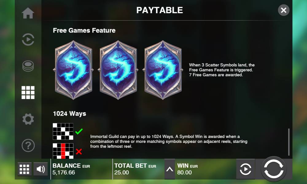This screenshot has width=307, height=184.
Task: Select the paytable grid icon in sidebar
Action: (28, 93)
